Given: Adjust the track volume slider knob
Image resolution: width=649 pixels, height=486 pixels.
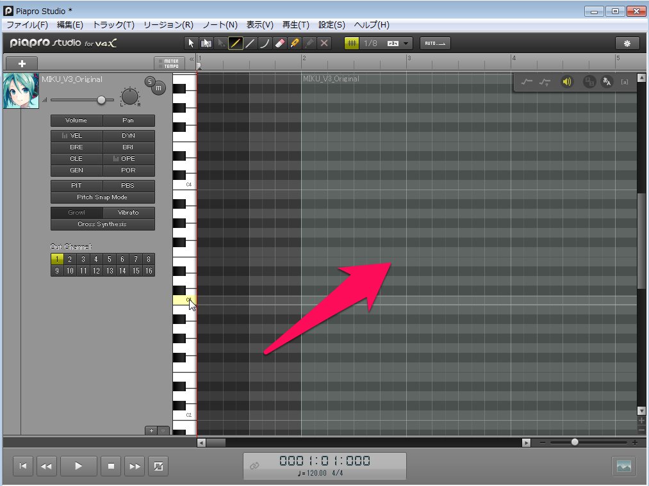Looking at the screenshot, I should click(x=101, y=100).
